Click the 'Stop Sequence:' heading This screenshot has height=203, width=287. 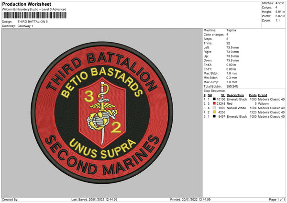coord(214,91)
